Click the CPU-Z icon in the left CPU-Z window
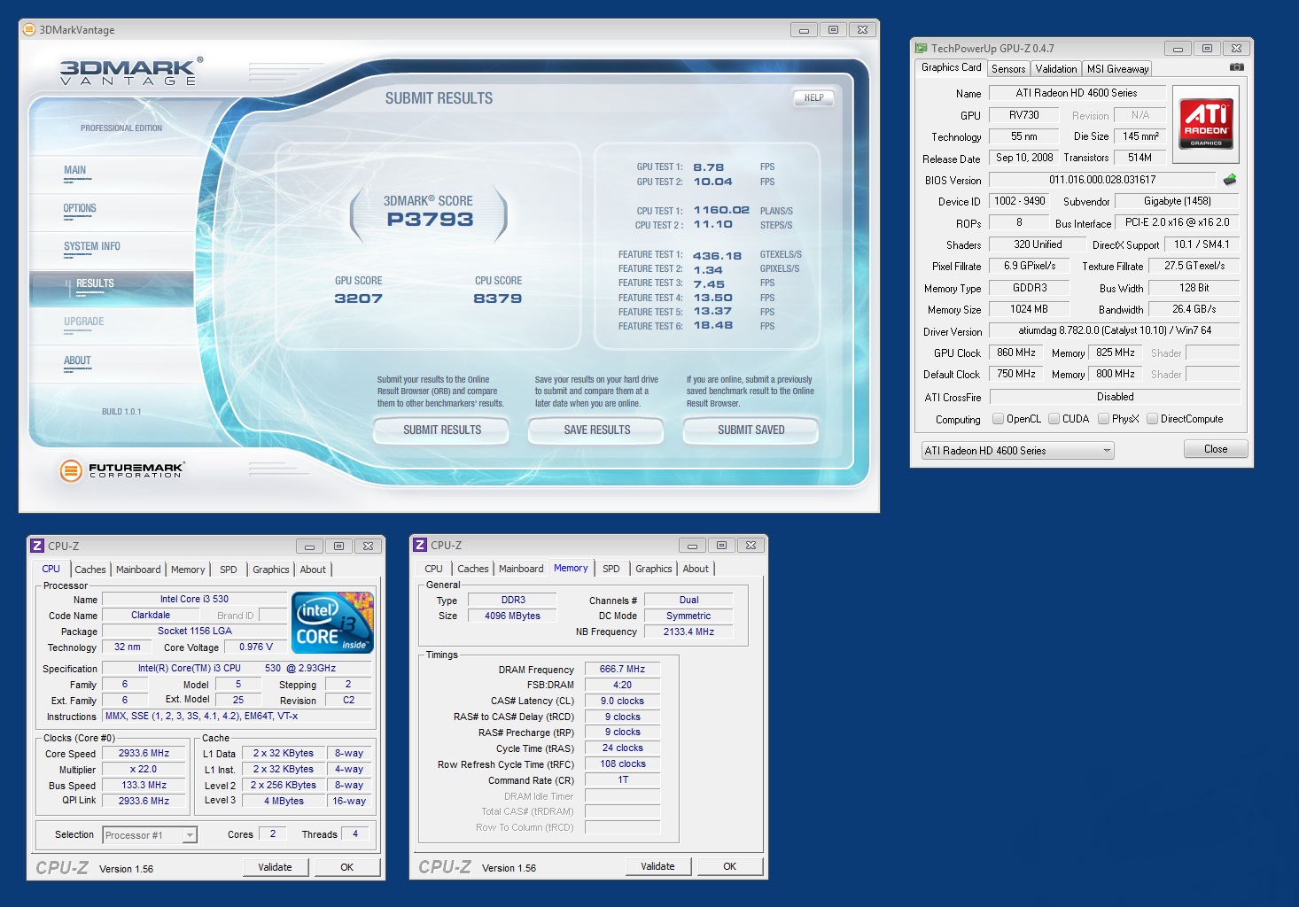 coord(37,546)
